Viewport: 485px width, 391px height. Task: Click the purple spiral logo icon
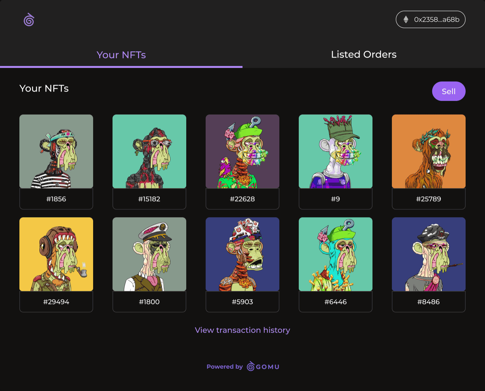(29, 20)
